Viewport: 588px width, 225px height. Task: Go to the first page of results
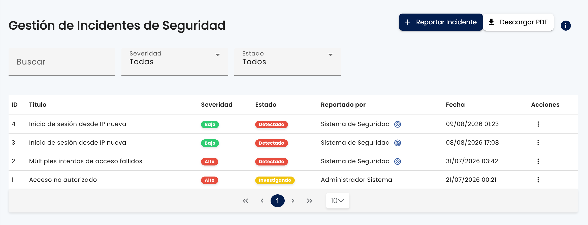click(245, 201)
